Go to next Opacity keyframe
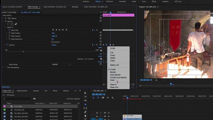The image size is (213, 120). [97, 45]
